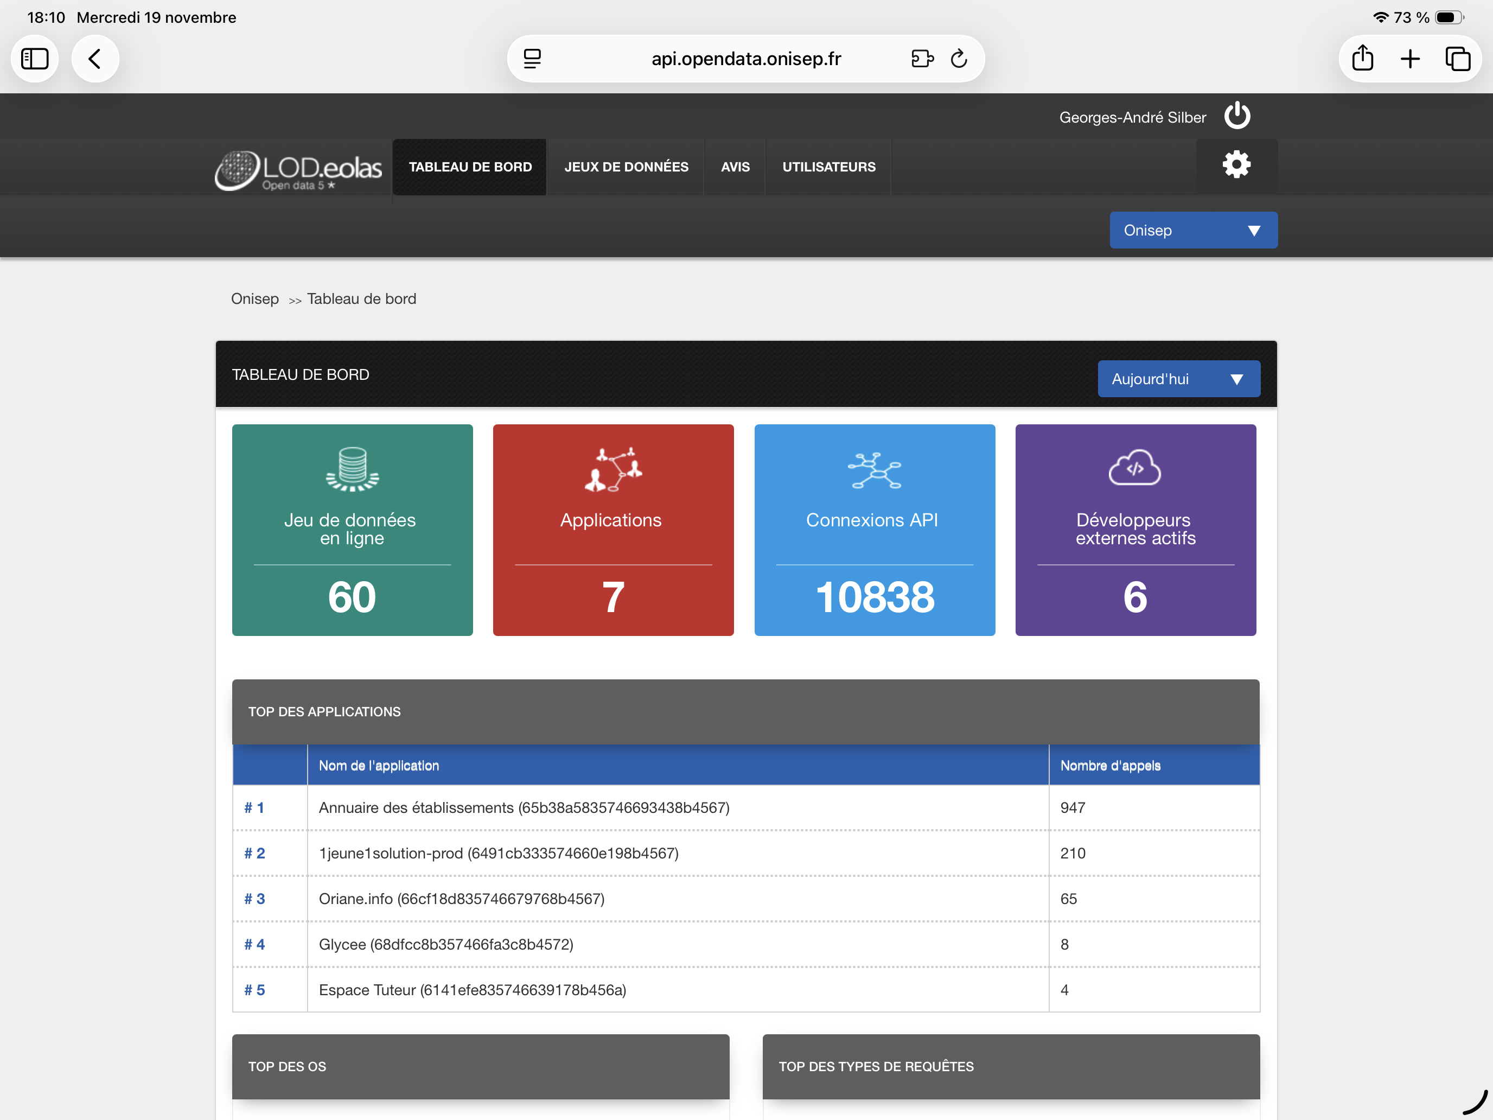Go to the Avis tab

point(735,167)
